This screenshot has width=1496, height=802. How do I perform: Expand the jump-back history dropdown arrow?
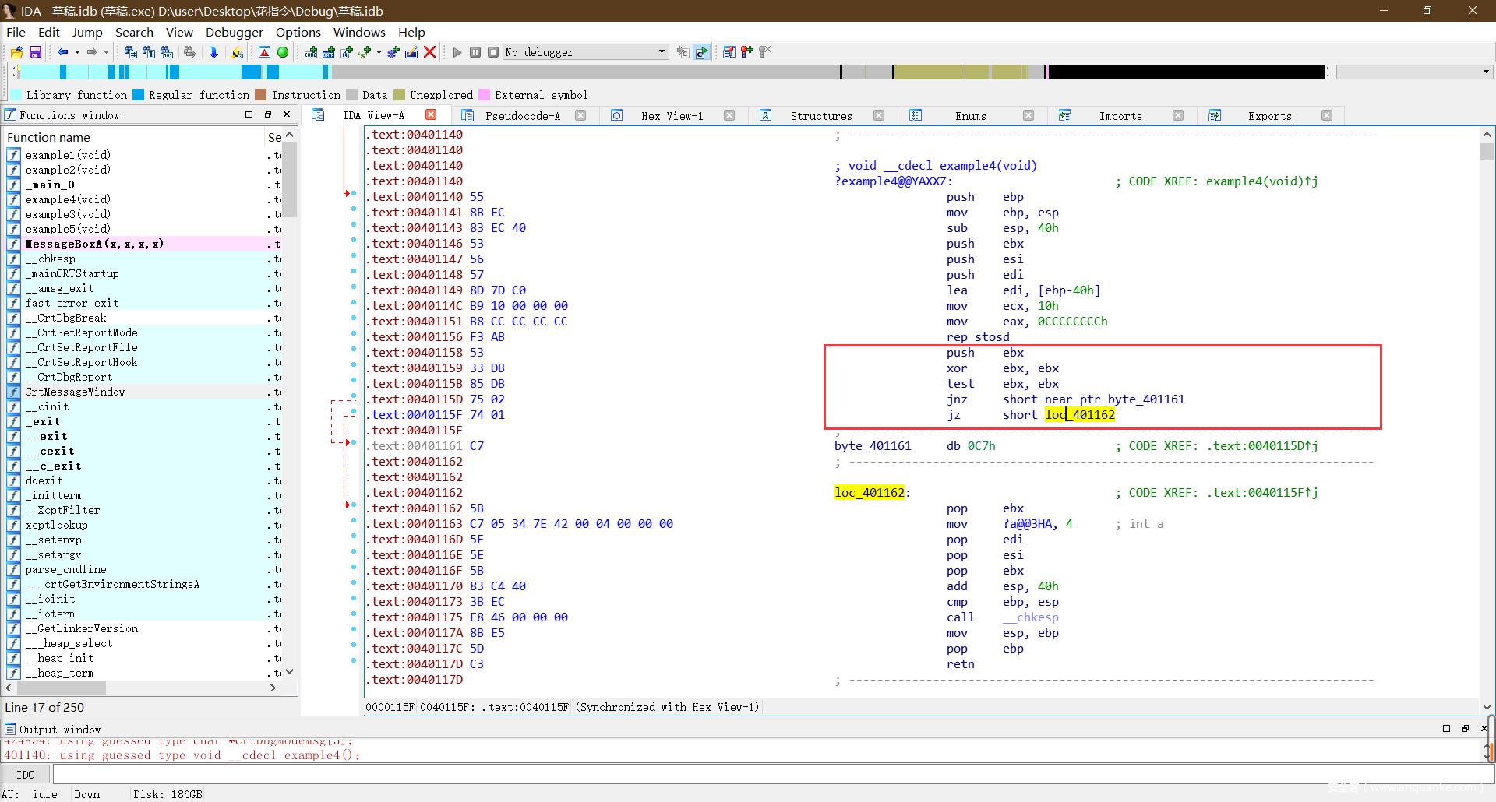click(x=77, y=52)
